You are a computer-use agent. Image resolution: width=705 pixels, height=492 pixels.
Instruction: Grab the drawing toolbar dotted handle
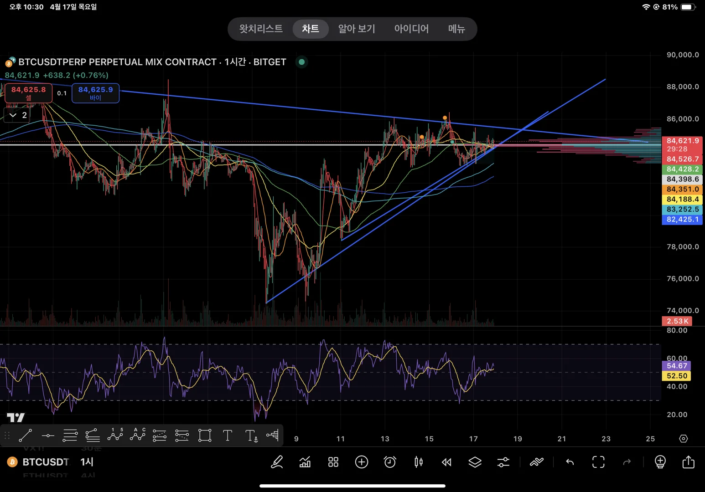(7, 436)
